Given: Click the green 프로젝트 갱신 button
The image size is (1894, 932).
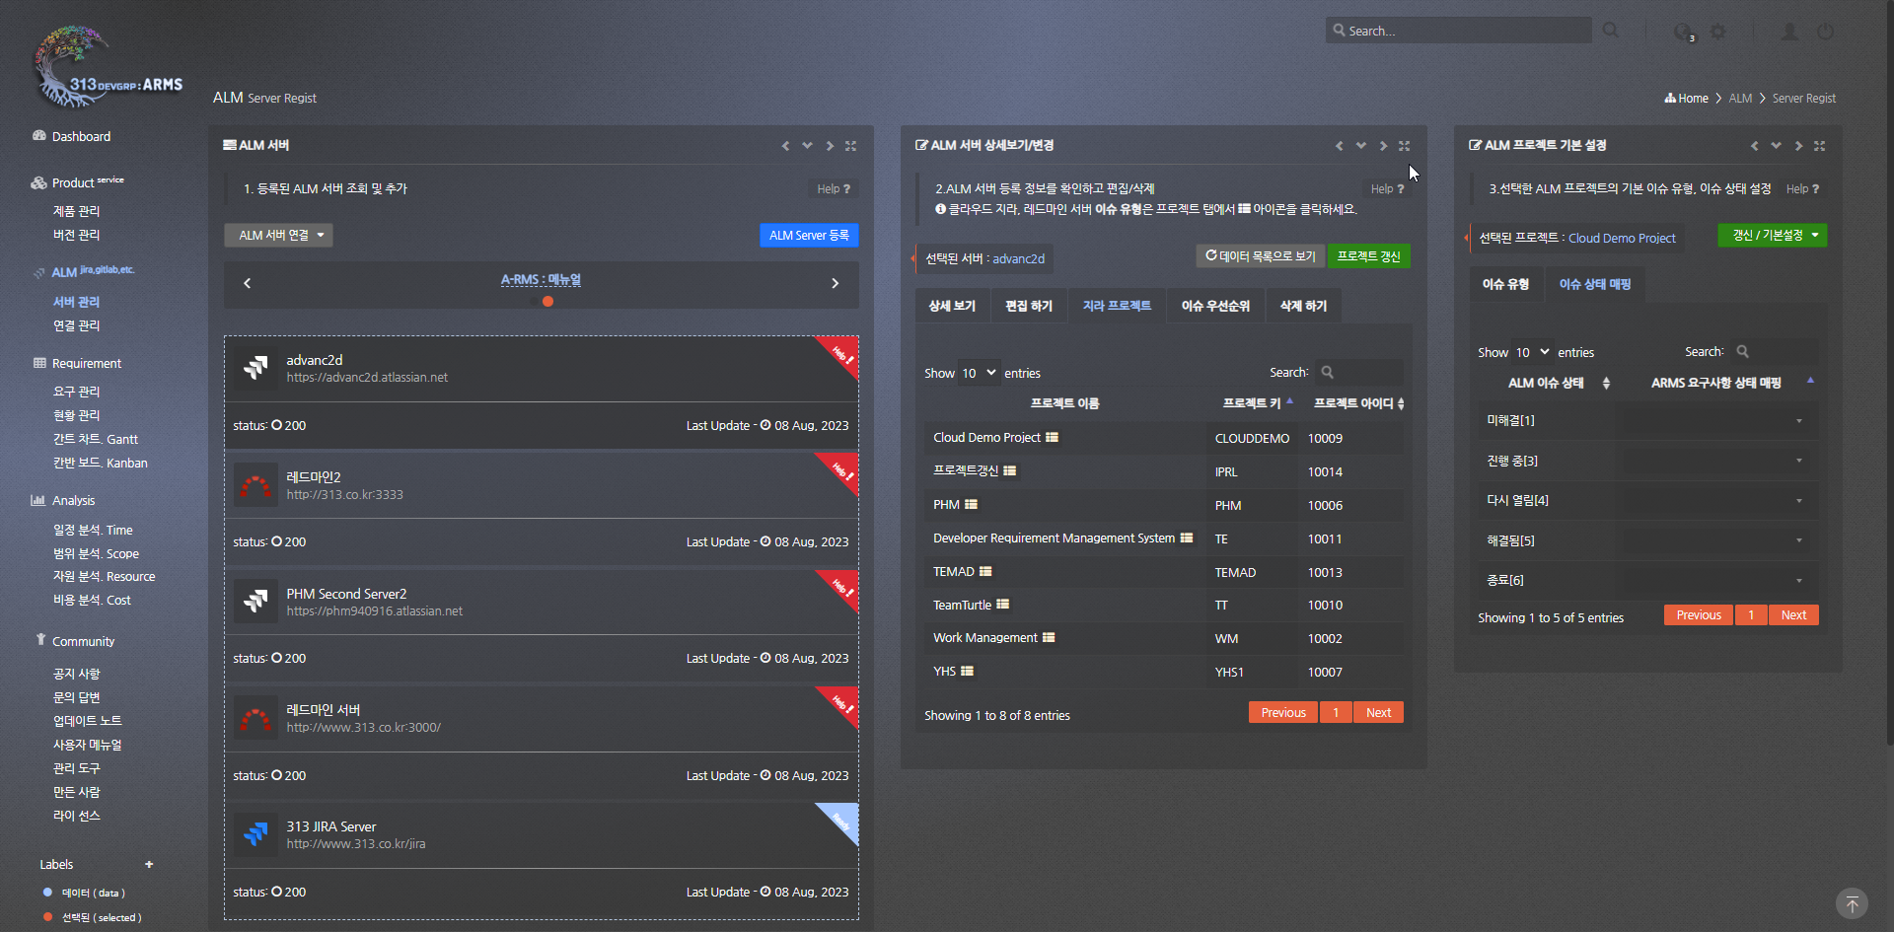Looking at the screenshot, I should coord(1368,256).
